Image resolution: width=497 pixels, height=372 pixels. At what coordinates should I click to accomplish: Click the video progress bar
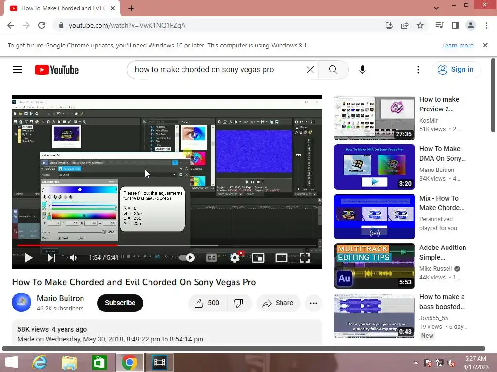point(167,245)
